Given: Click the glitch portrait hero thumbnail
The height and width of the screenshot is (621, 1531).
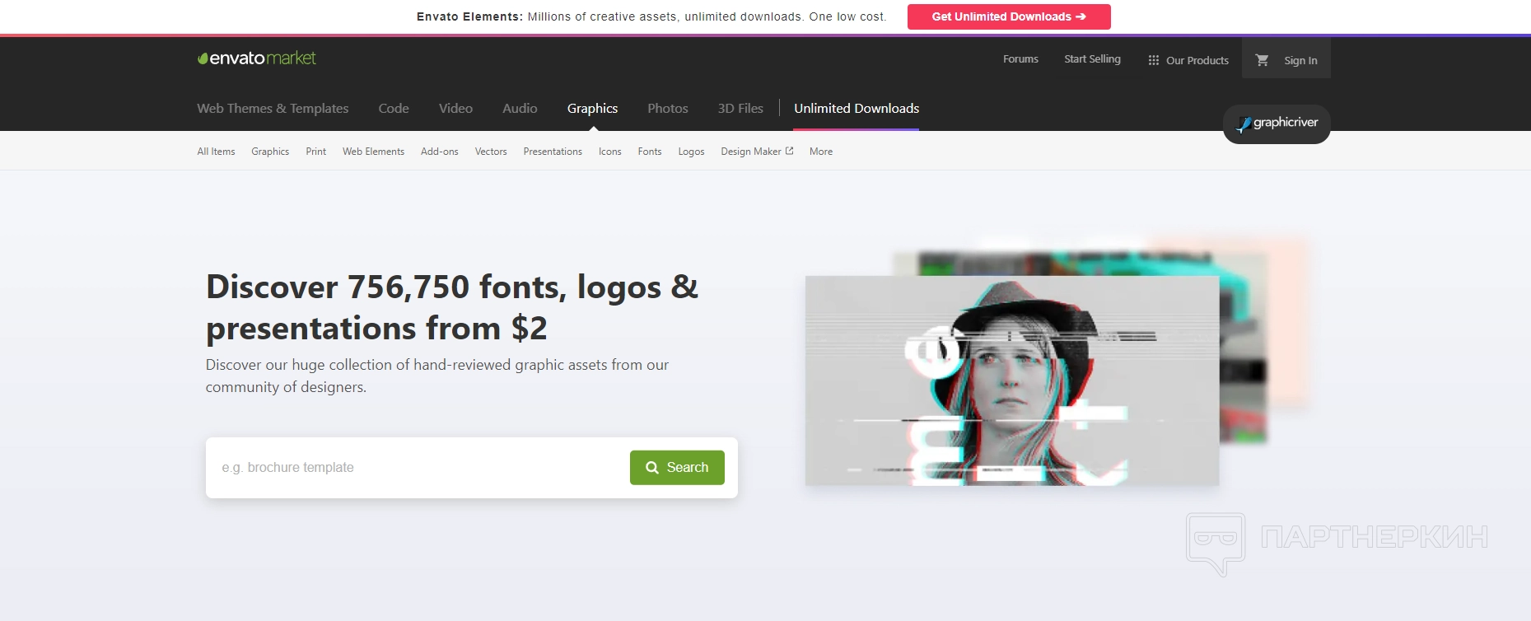Looking at the screenshot, I should pos(1011,381).
